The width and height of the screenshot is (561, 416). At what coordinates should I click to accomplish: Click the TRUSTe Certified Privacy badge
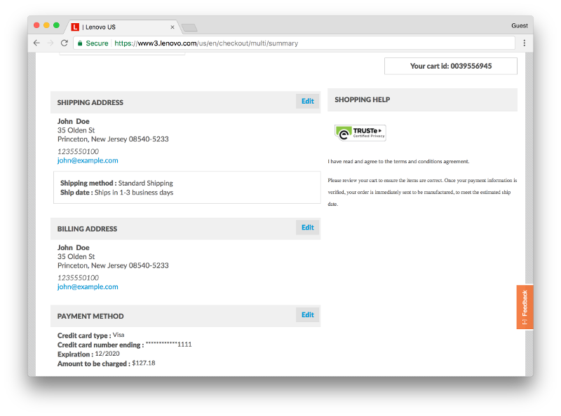click(x=360, y=133)
